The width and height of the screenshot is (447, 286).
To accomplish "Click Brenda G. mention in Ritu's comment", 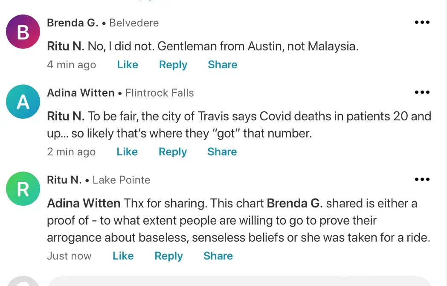I will pyautogui.click(x=295, y=203).
